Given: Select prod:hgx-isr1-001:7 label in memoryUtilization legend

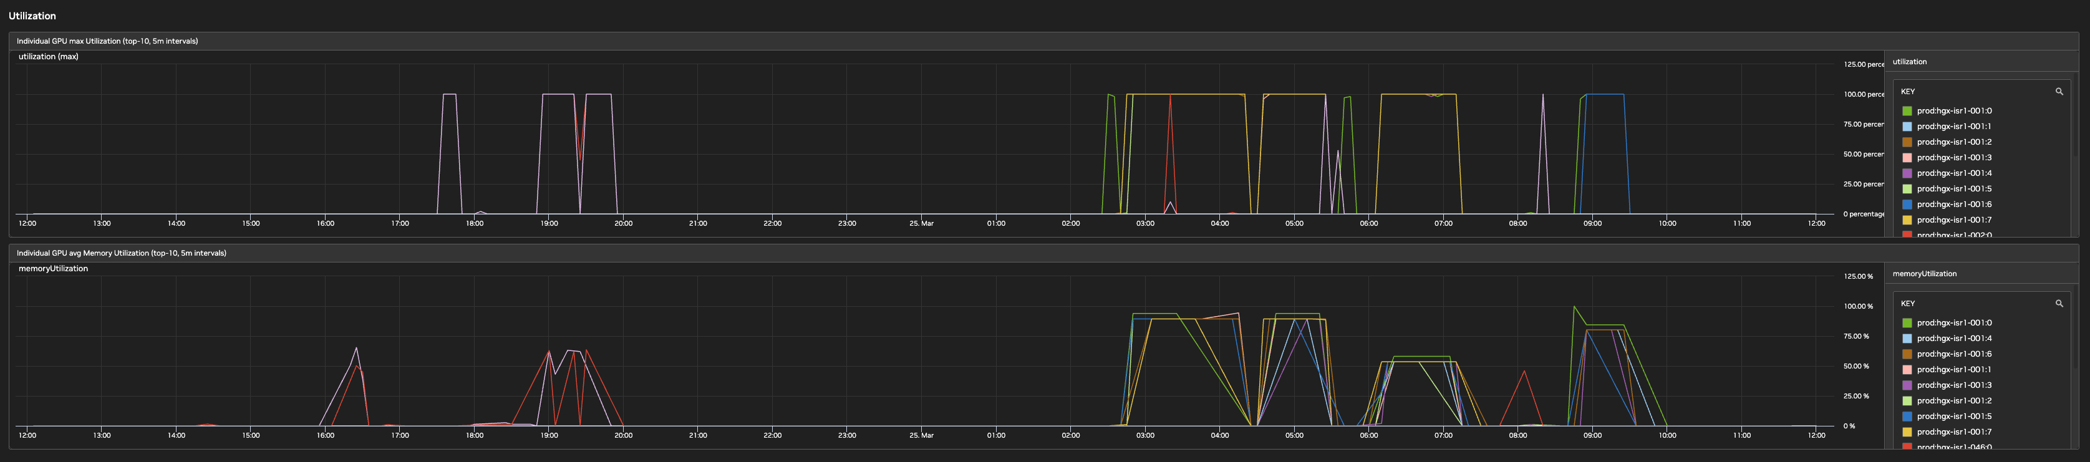Looking at the screenshot, I should point(1953,432).
